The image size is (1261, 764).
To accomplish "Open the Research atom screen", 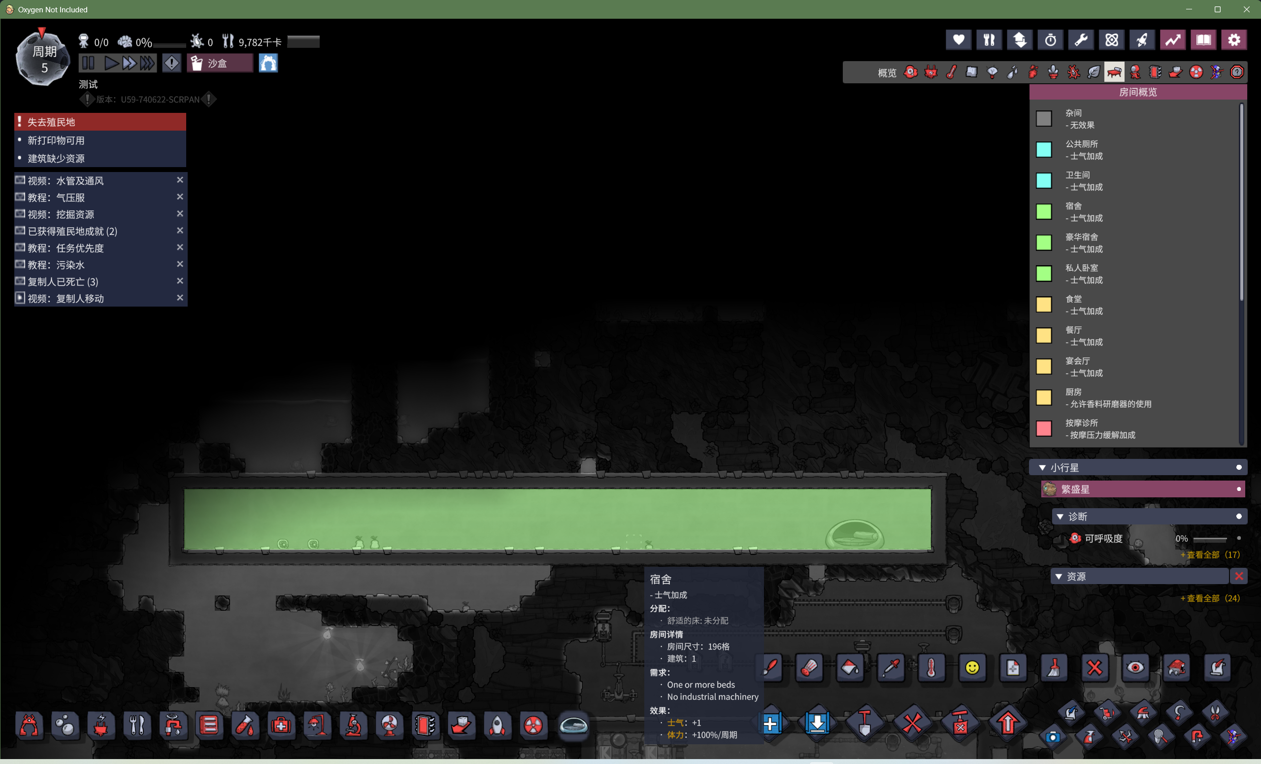I will pyautogui.click(x=1112, y=40).
